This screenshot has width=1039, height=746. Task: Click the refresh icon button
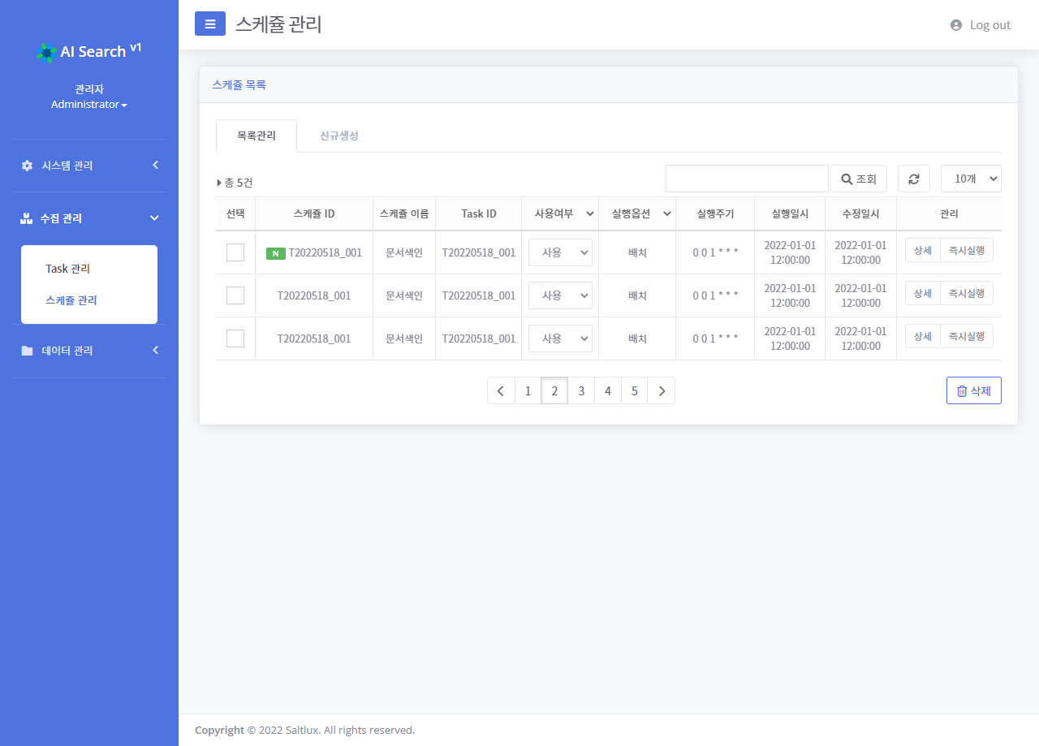click(x=913, y=179)
